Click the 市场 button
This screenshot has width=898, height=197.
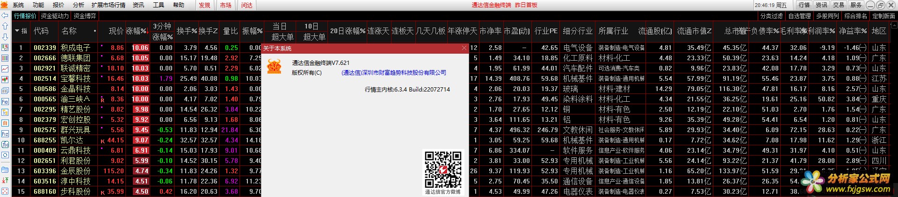pos(226,5)
